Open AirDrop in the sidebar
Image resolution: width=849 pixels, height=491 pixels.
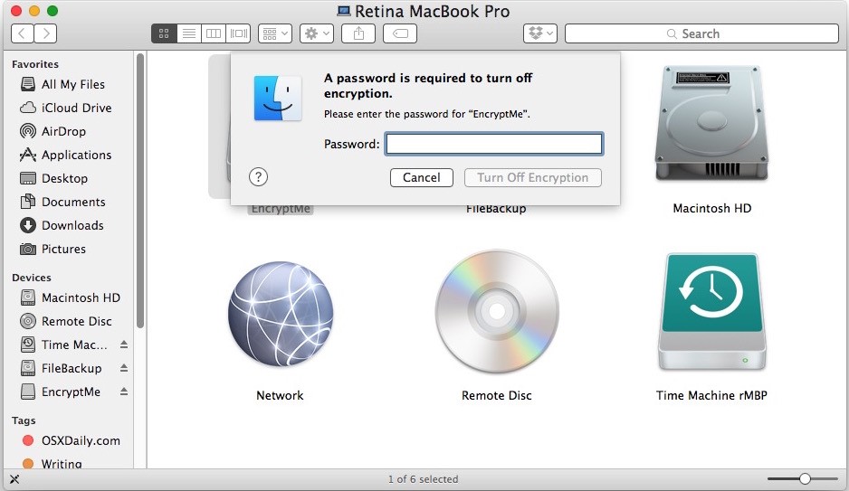coord(63,131)
